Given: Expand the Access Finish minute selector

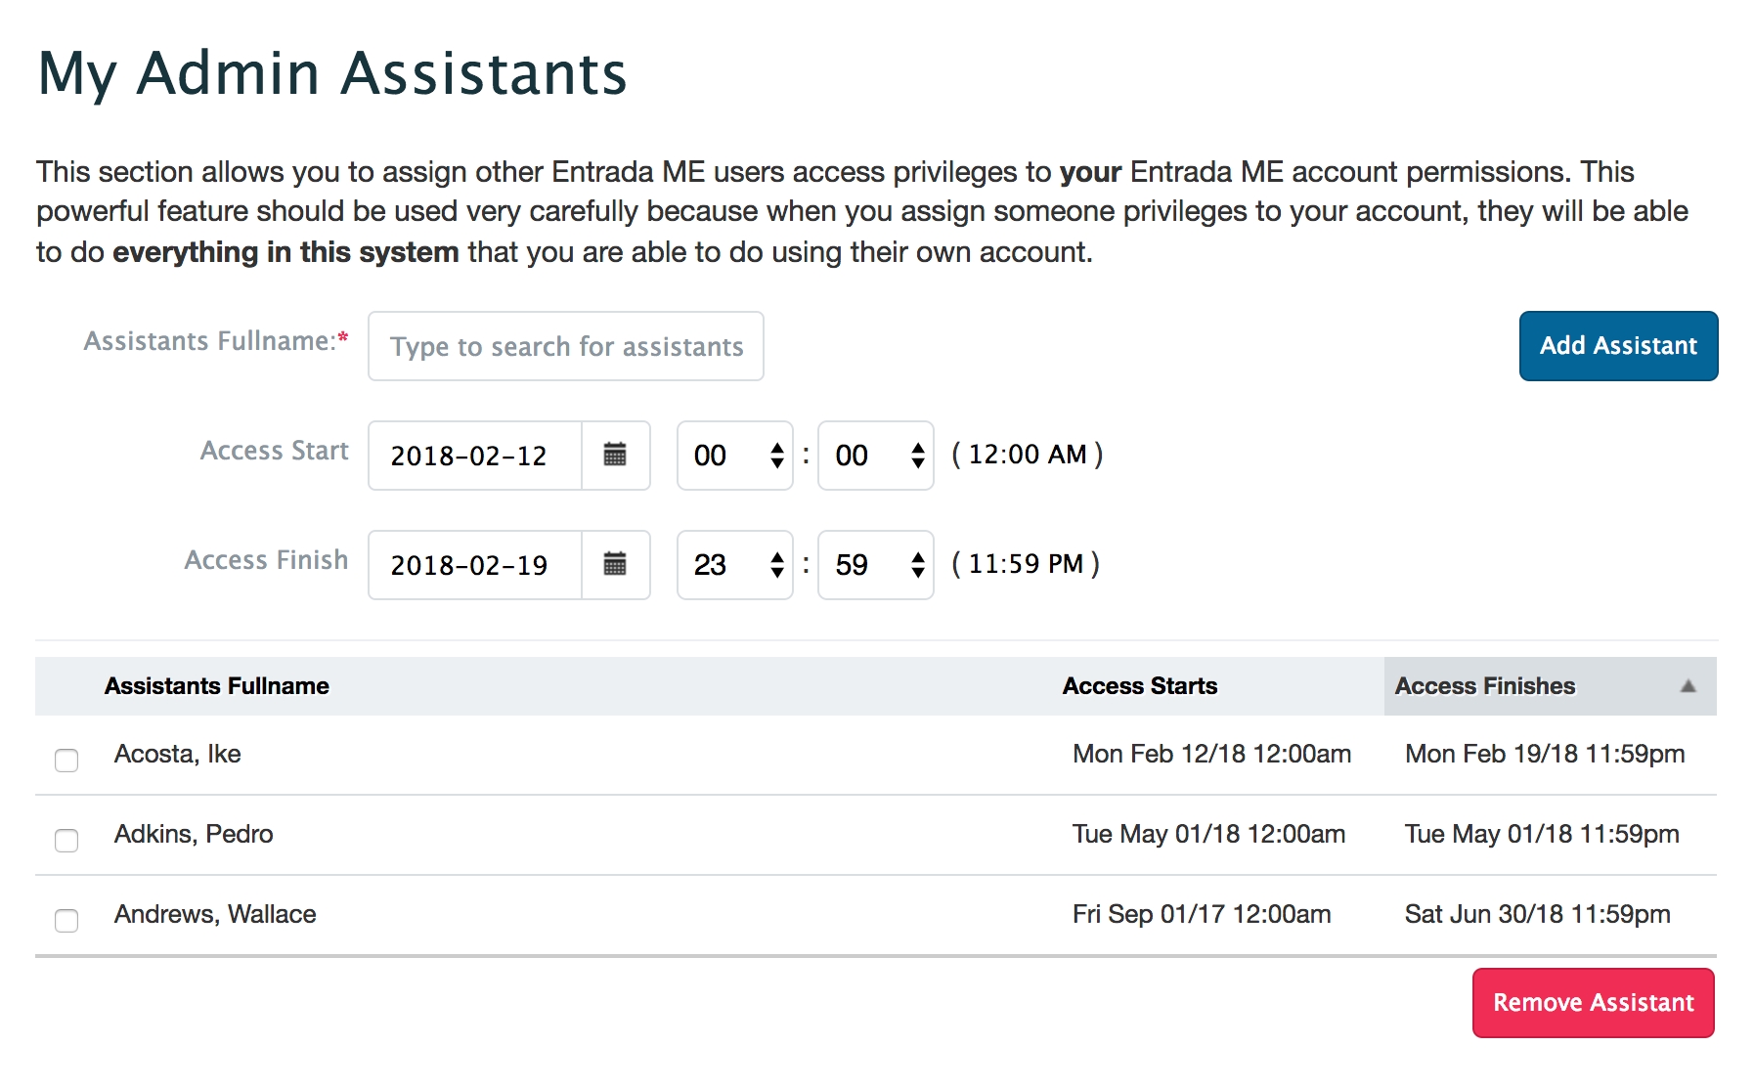Looking at the screenshot, I should click(875, 565).
